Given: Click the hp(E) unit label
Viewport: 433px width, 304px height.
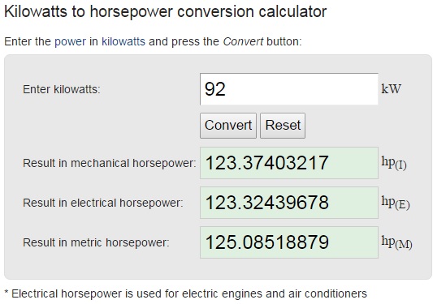Looking at the screenshot, I should click(x=395, y=203).
